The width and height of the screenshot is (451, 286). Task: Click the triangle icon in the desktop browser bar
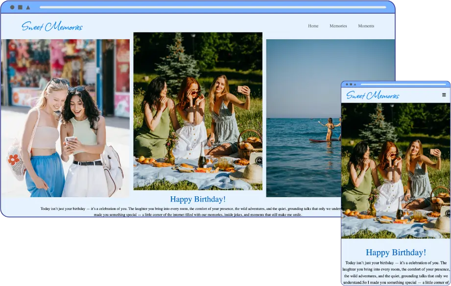[28, 7]
